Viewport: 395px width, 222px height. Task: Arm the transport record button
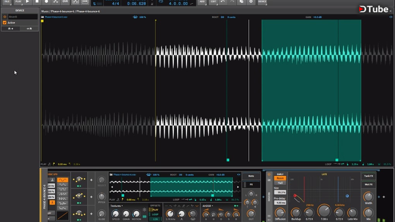(46, 1)
